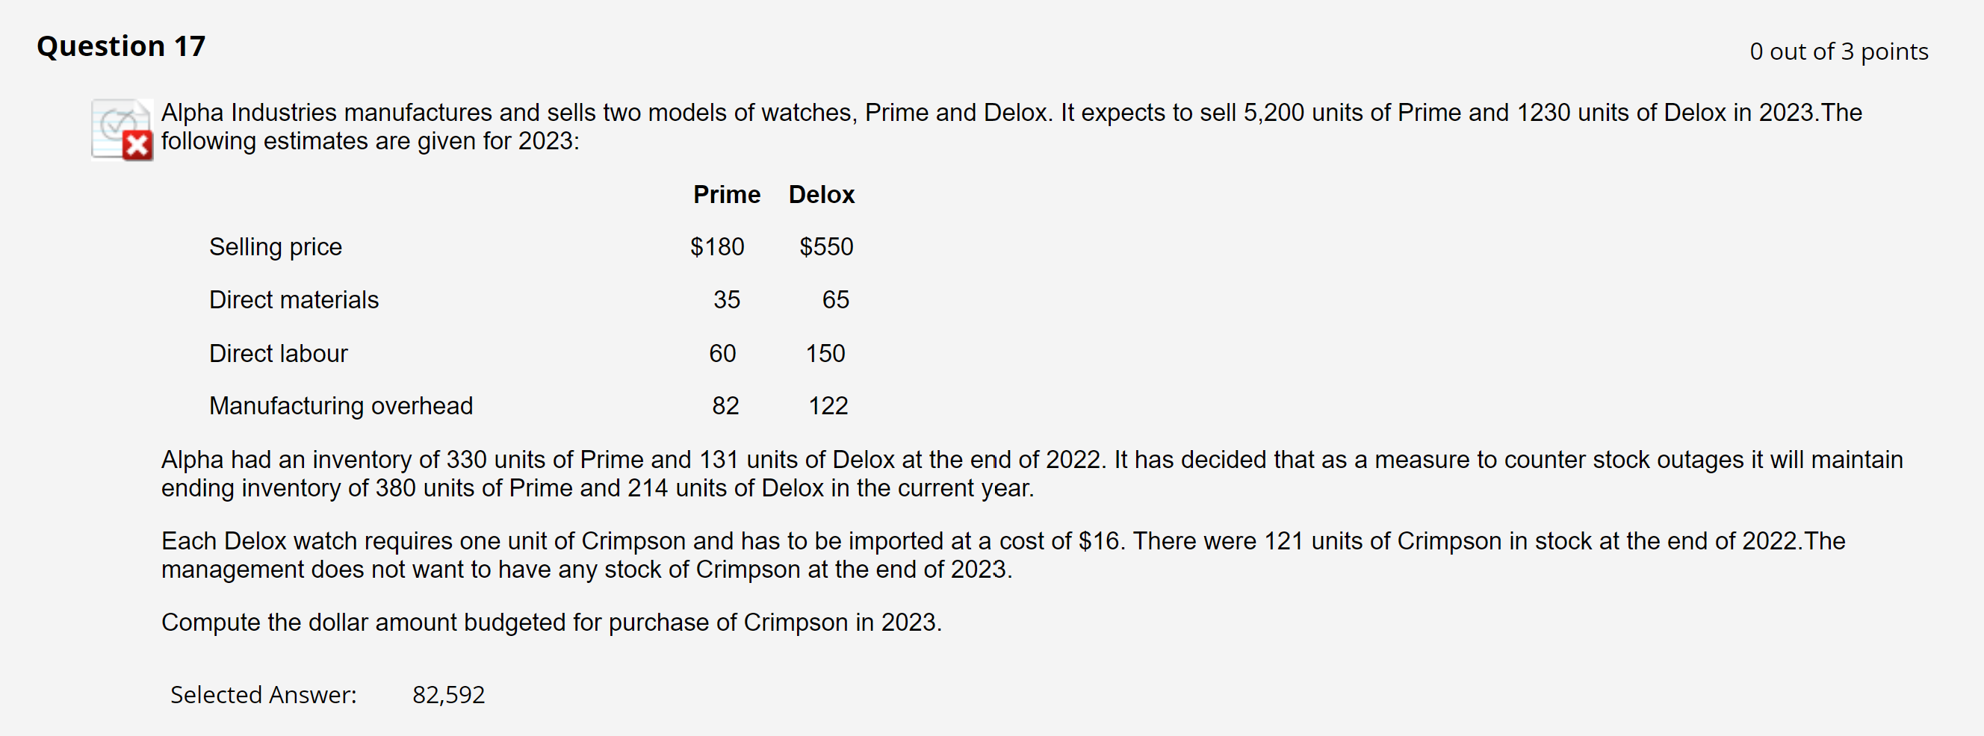
Task: Click the Selected Answer label
Action: (263, 694)
